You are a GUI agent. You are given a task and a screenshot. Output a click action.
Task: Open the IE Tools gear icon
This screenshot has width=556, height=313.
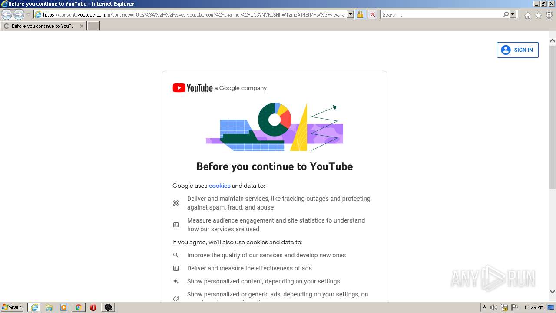click(x=549, y=15)
